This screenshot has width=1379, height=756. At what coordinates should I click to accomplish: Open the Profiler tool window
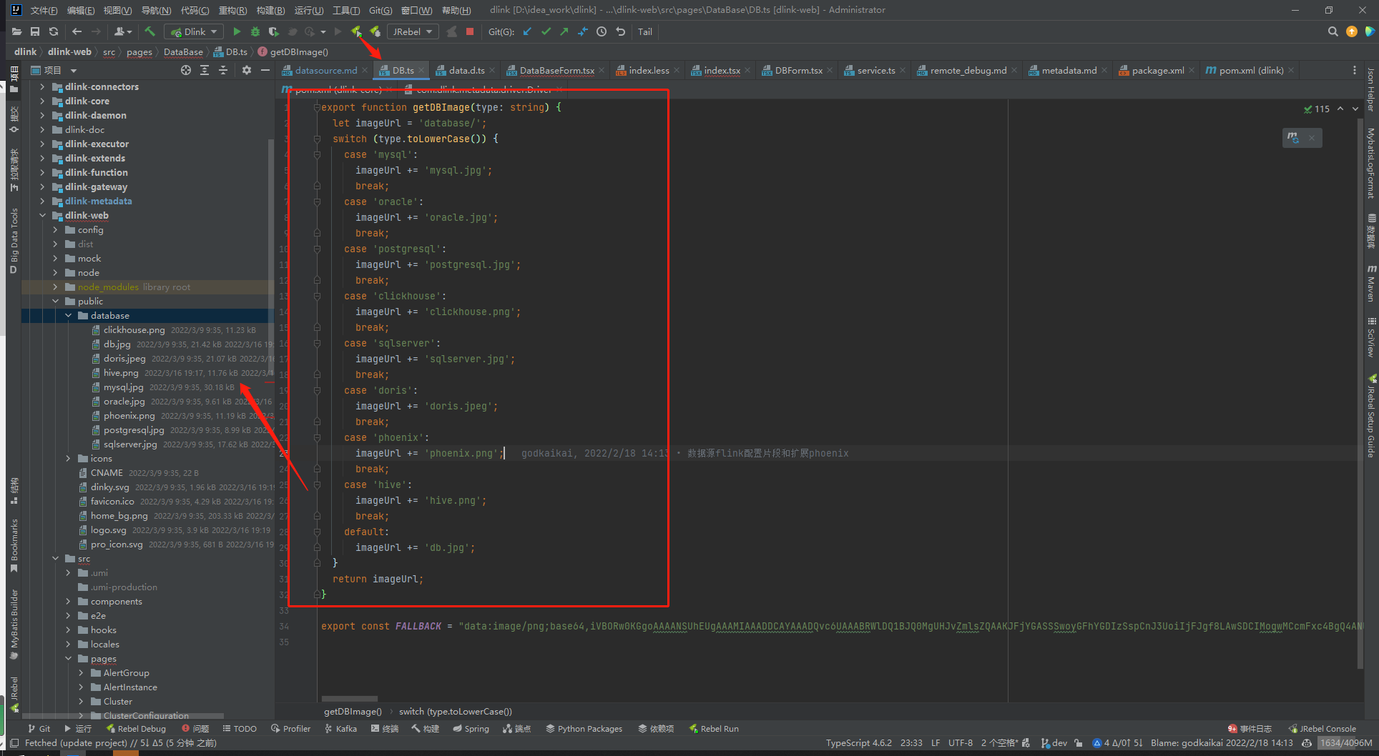[290, 729]
